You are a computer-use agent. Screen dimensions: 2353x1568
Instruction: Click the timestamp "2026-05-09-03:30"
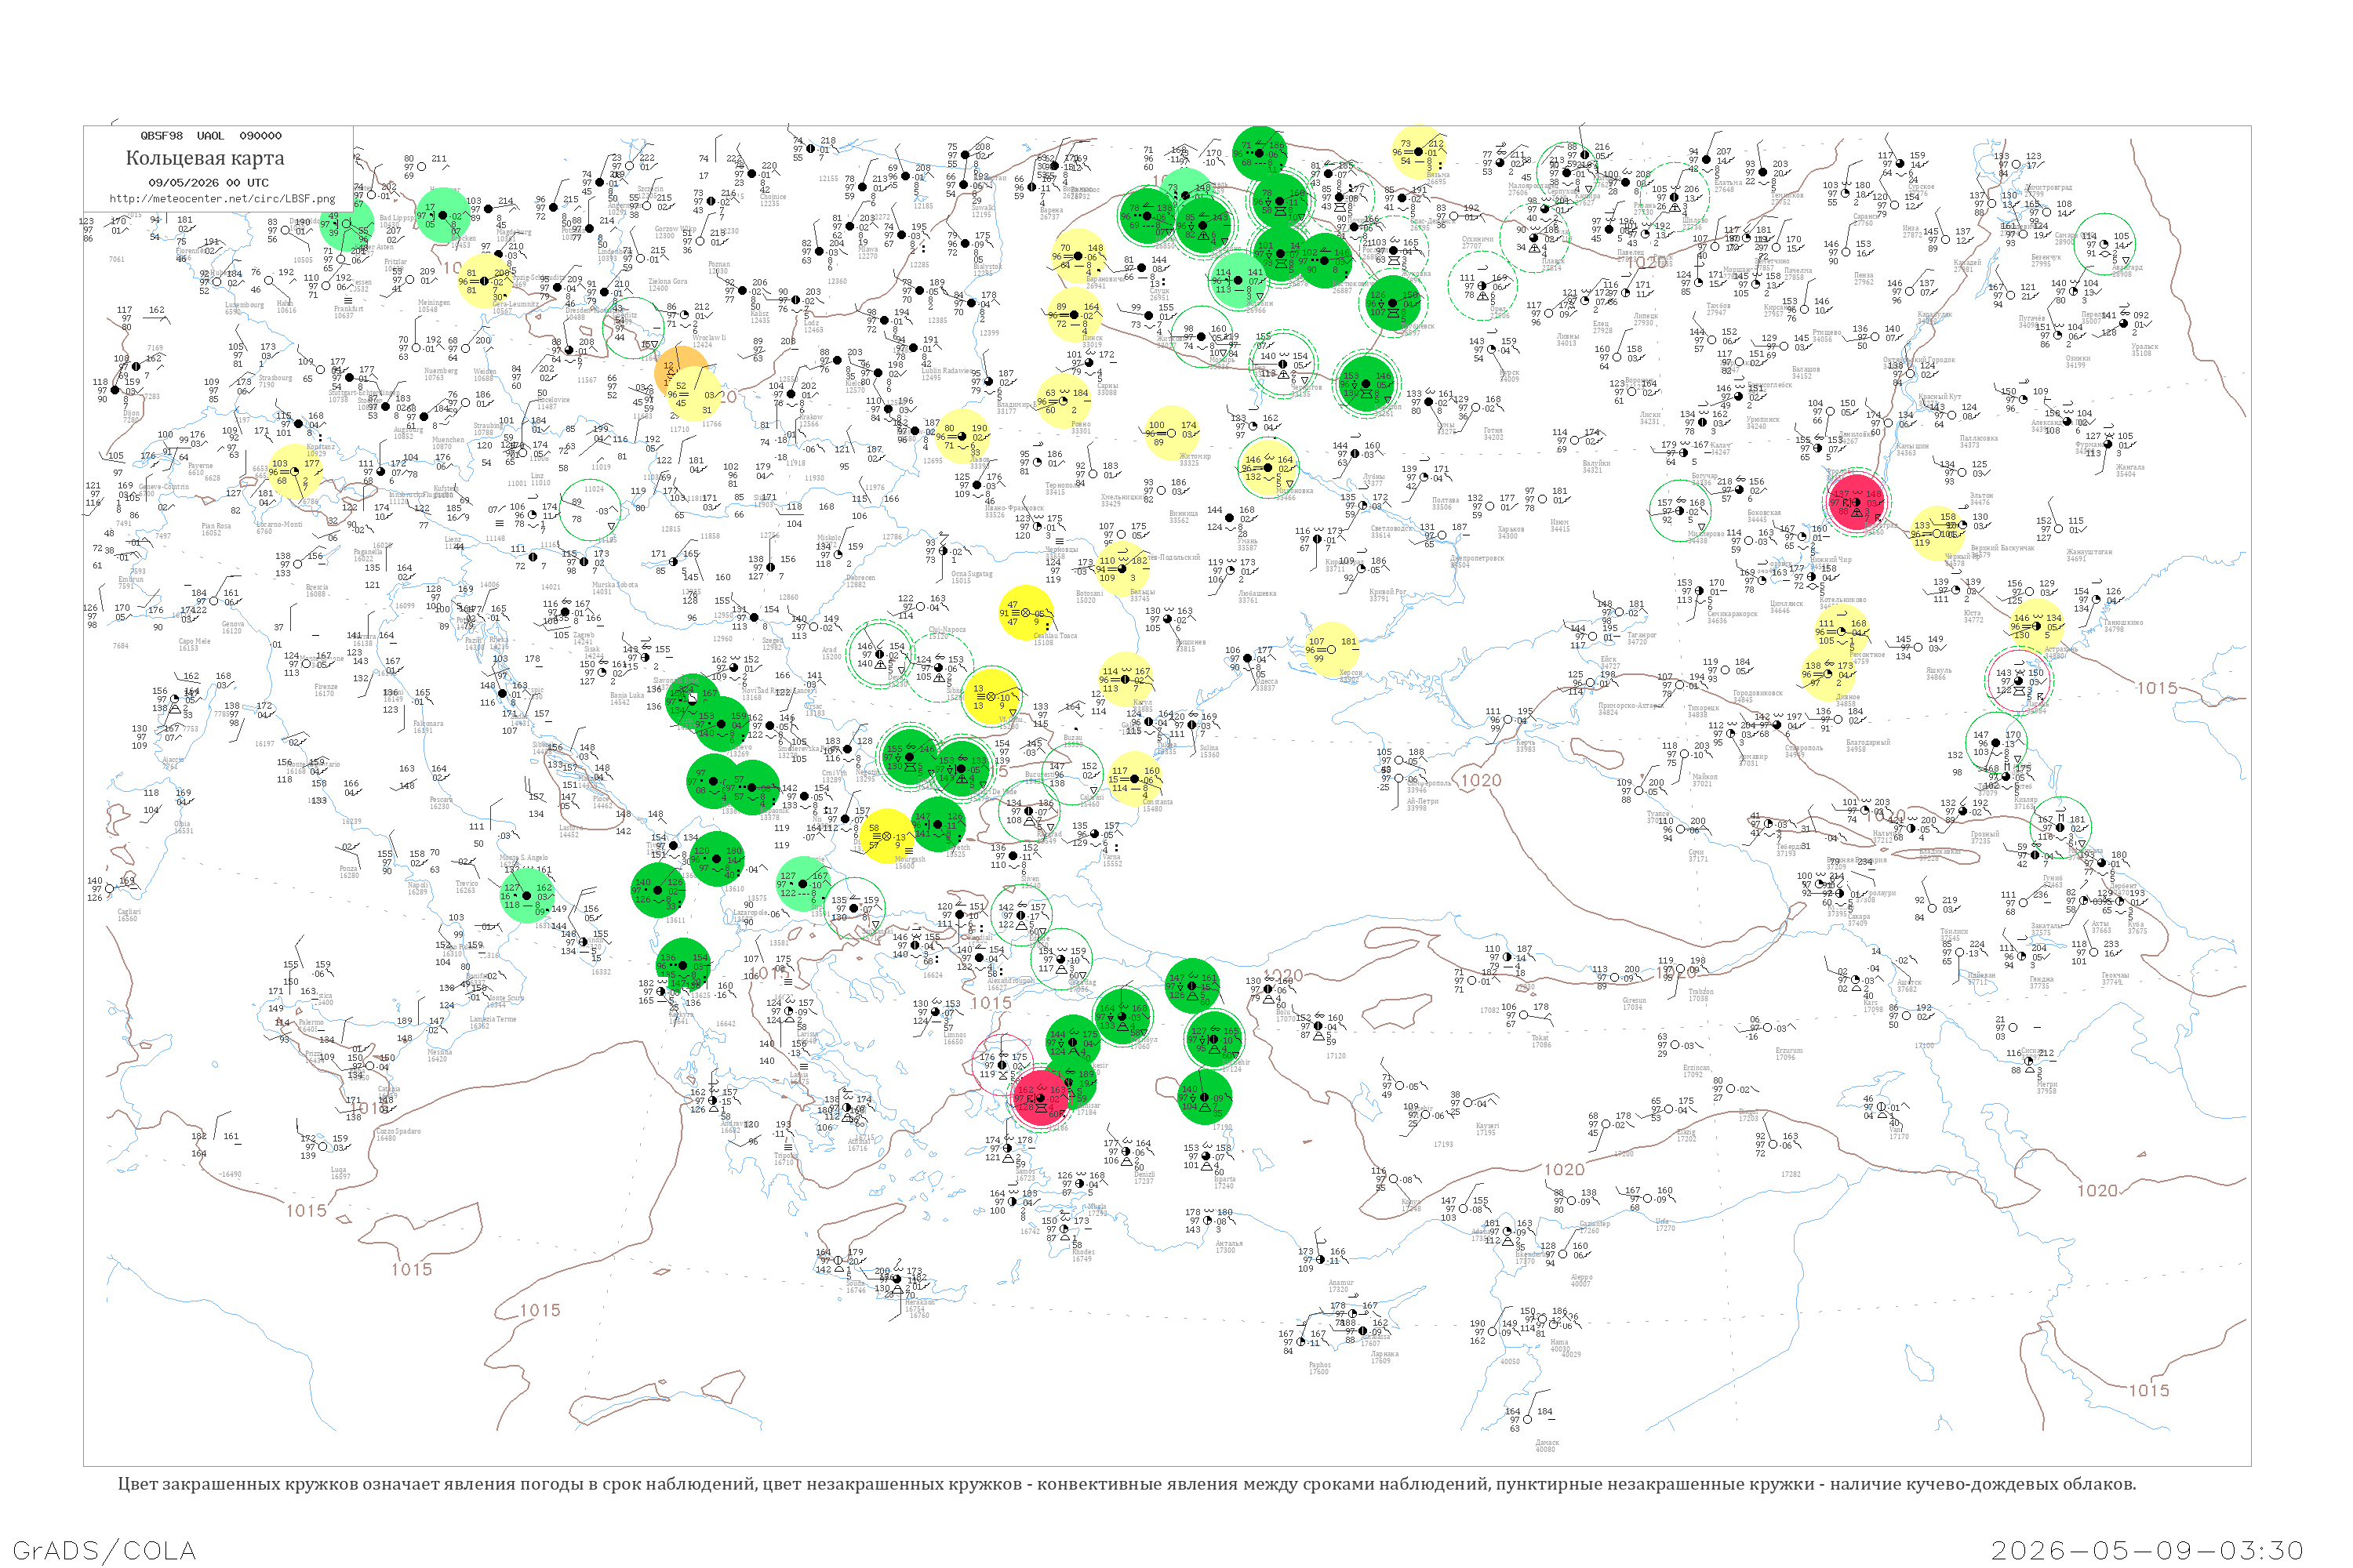2147,1550
